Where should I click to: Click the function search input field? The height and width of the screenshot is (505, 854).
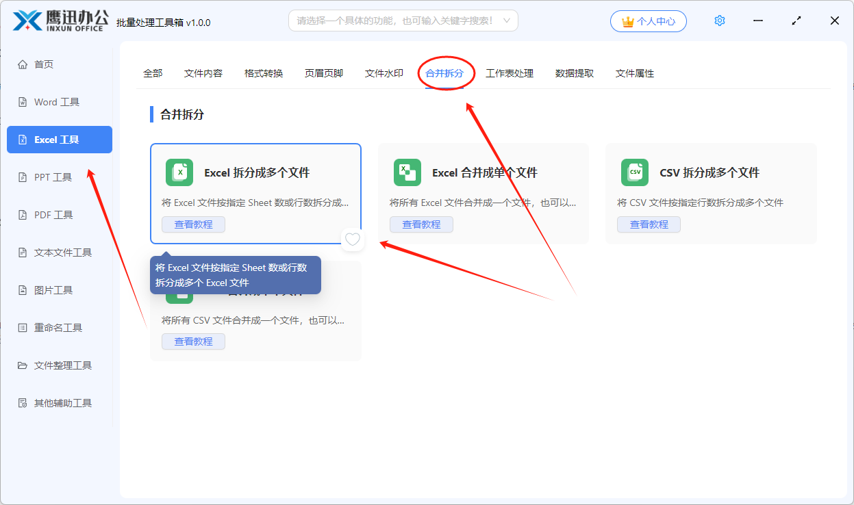coord(394,21)
